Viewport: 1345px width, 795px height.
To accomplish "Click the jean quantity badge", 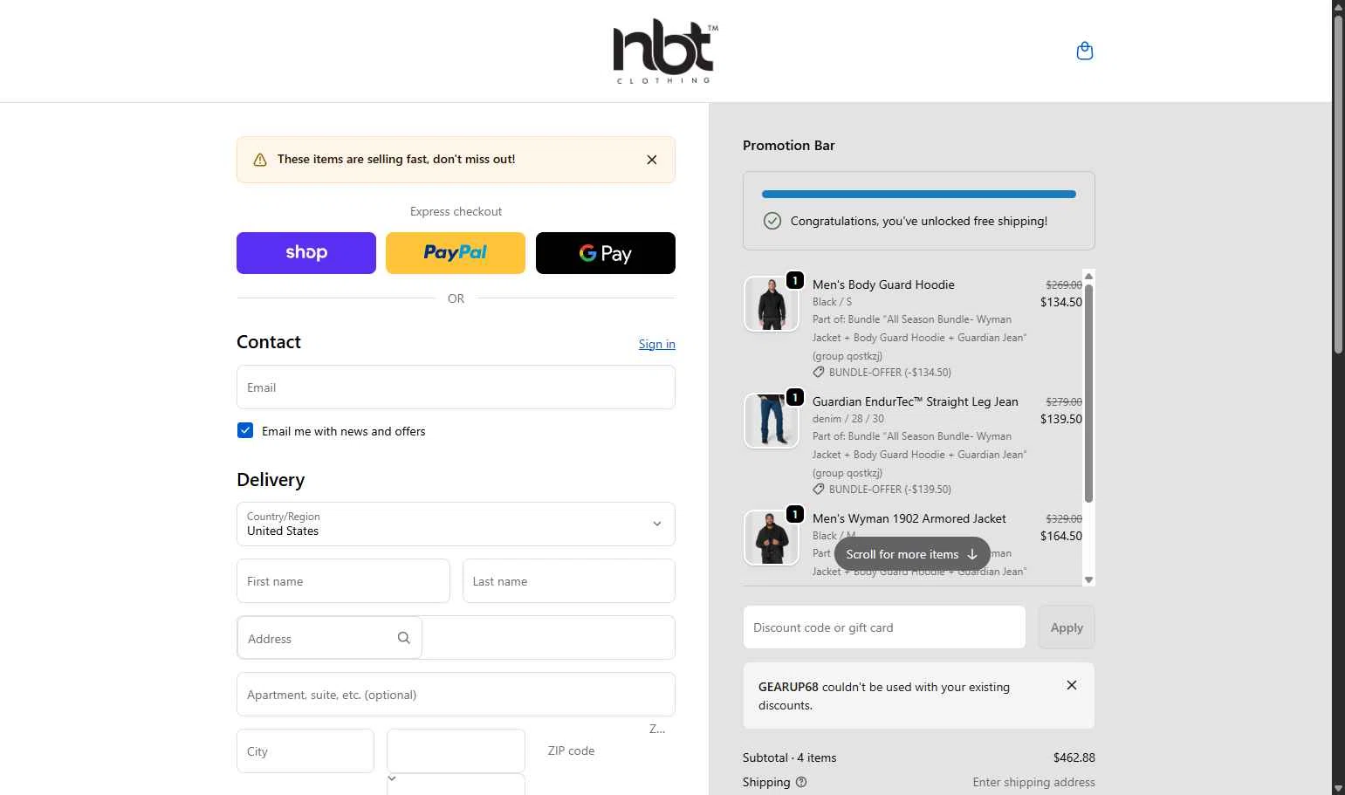I will [795, 397].
